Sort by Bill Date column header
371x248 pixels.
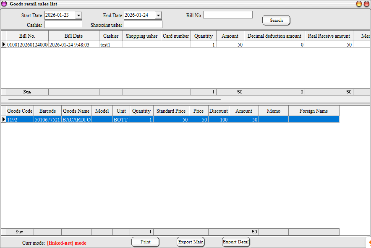(73, 36)
